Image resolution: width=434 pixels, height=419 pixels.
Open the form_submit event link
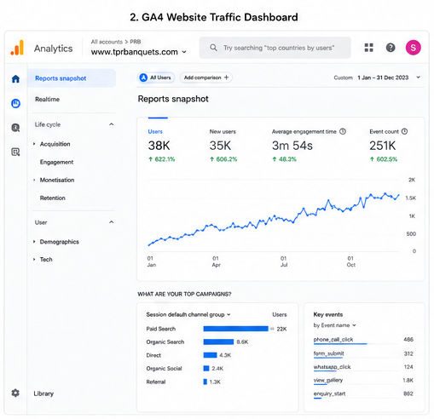pyautogui.click(x=328, y=353)
